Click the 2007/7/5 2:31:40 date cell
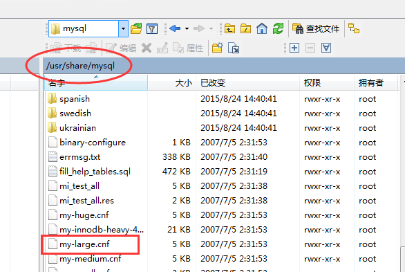The width and height of the screenshot is (405, 272). (234, 157)
